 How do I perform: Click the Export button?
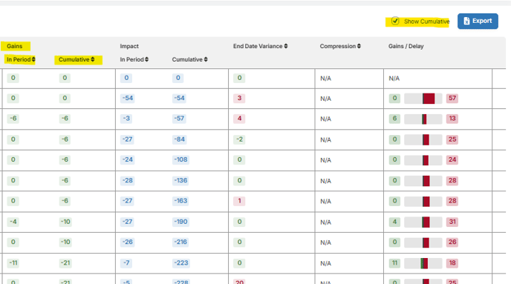(x=478, y=22)
